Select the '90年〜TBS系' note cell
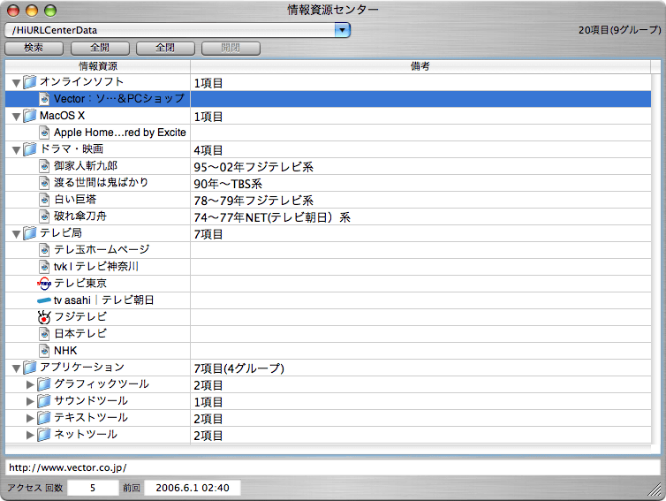The image size is (666, 501). point(420,183)
